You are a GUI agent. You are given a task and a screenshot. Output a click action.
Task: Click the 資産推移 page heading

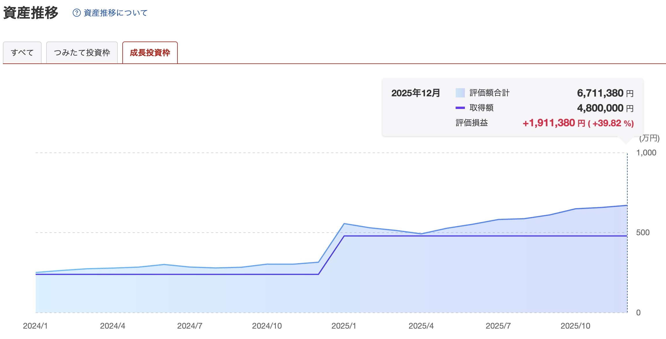coord(31,13)
